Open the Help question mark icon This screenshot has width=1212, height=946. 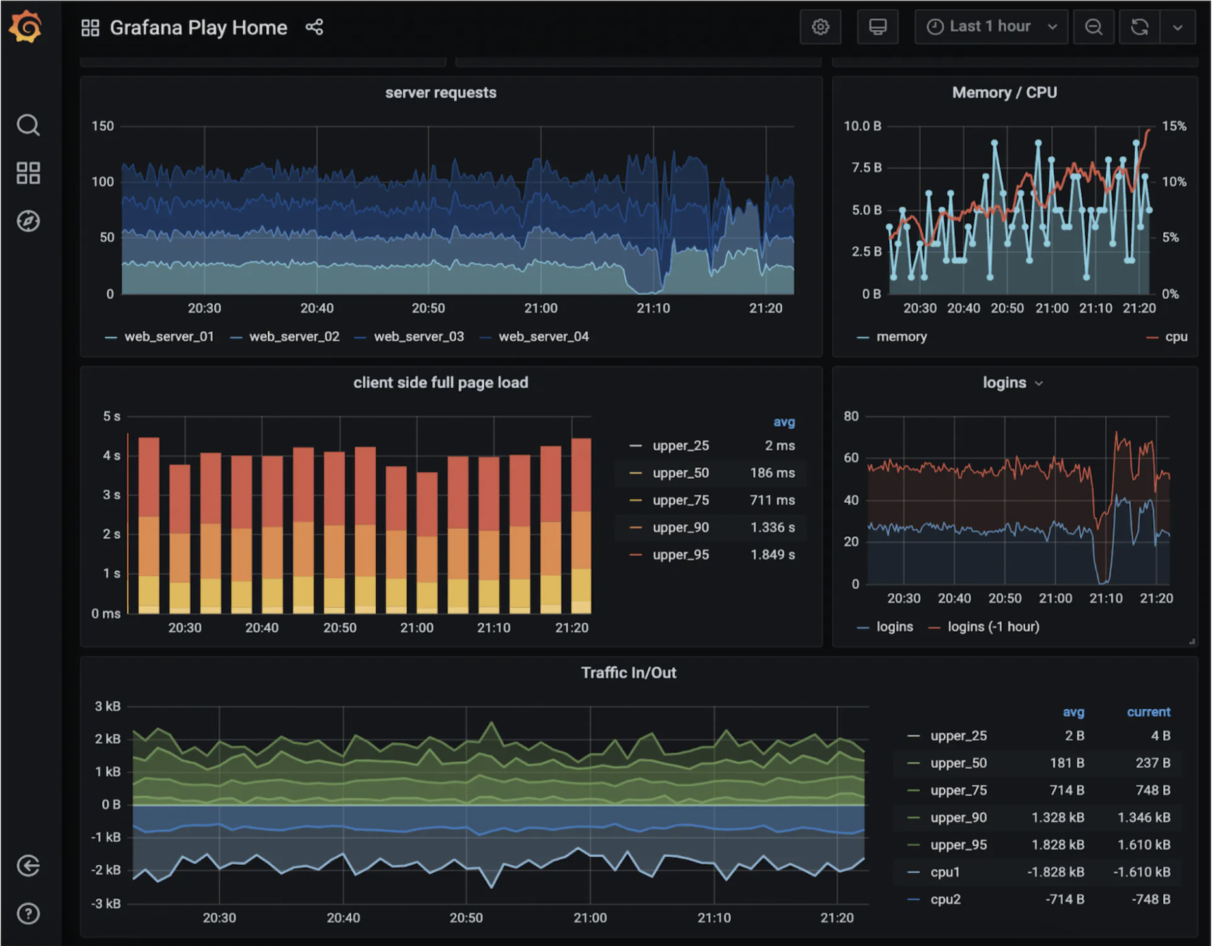(28, 913)
